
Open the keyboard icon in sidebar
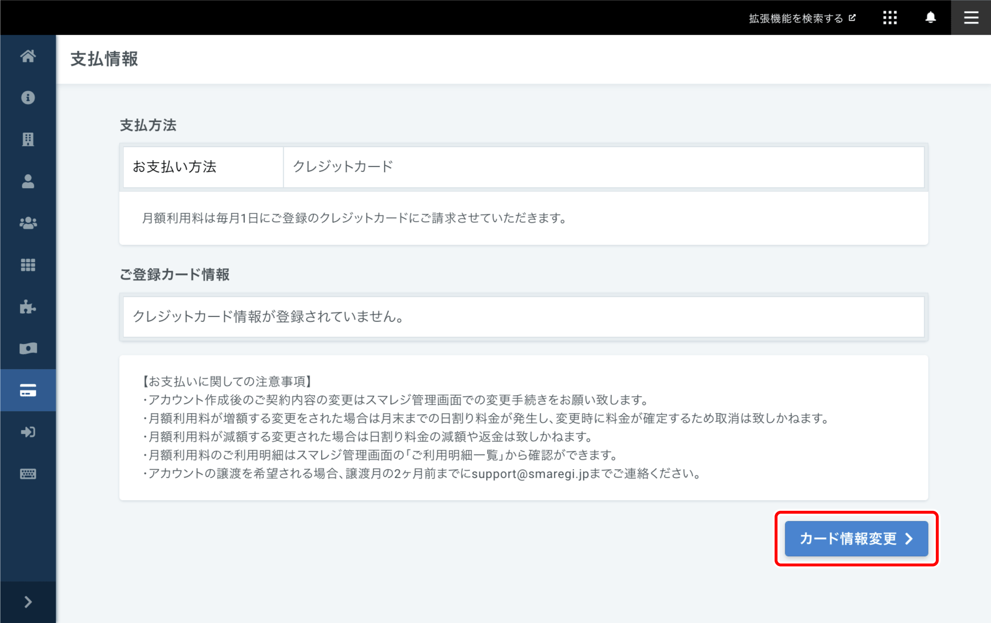click(x=28, y=474)
